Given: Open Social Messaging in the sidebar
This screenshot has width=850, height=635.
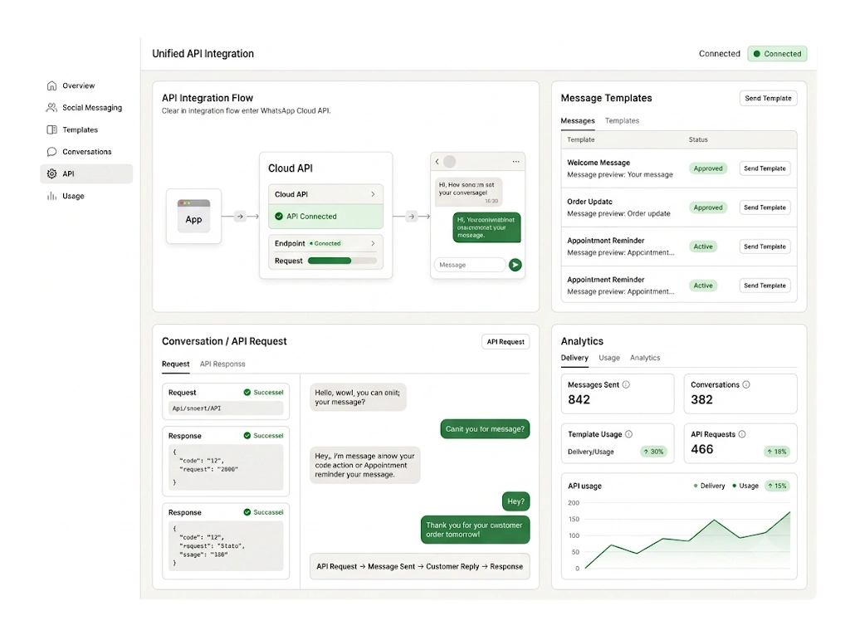Looking at the screenshot, I should (x=86, y=107).
